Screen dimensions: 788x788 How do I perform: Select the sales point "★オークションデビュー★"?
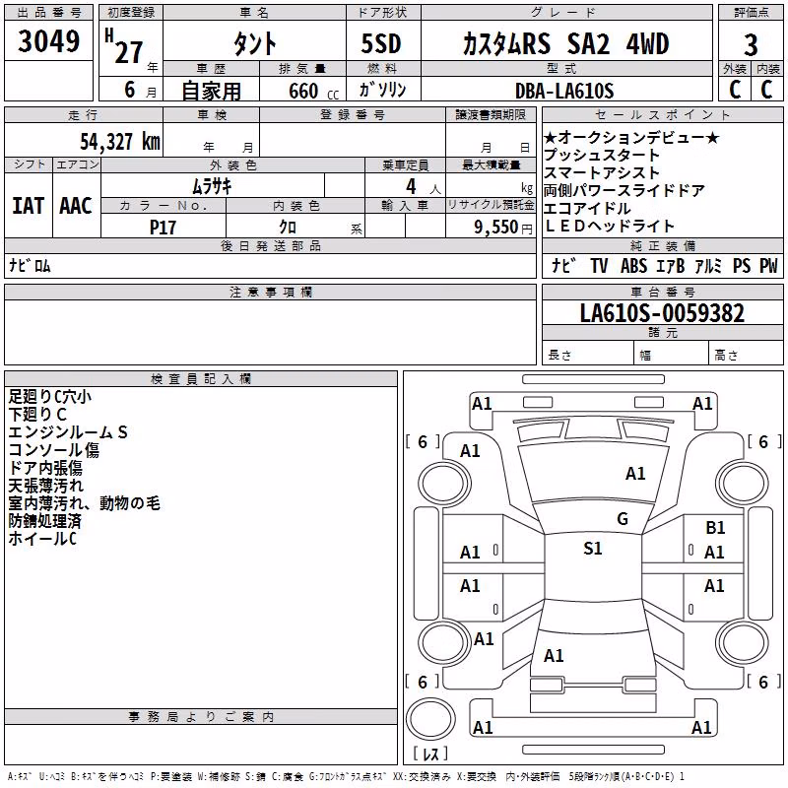pyautogui.click(x=631, y=137)
